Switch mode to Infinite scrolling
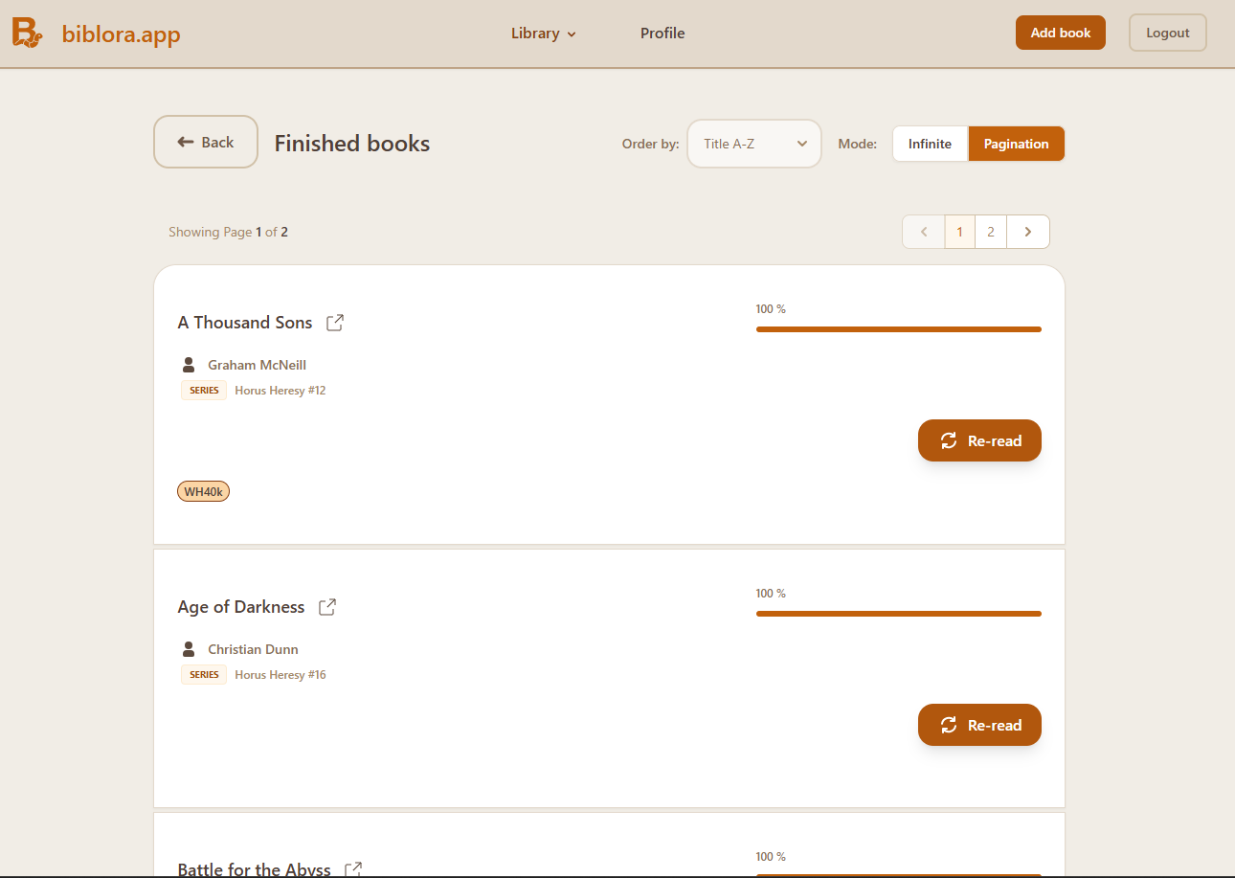1235x878 pixels. click(x=930, y=144)
